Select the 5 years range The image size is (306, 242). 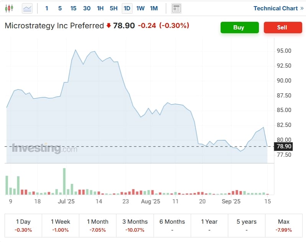247,226
